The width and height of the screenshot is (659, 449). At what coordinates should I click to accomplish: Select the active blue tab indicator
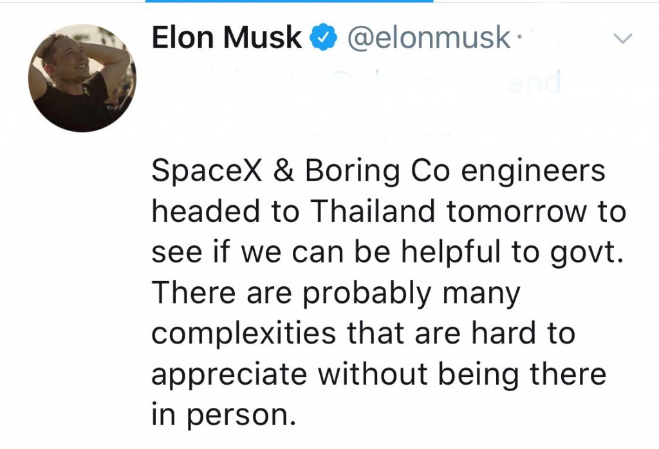[x=290, y=1]
